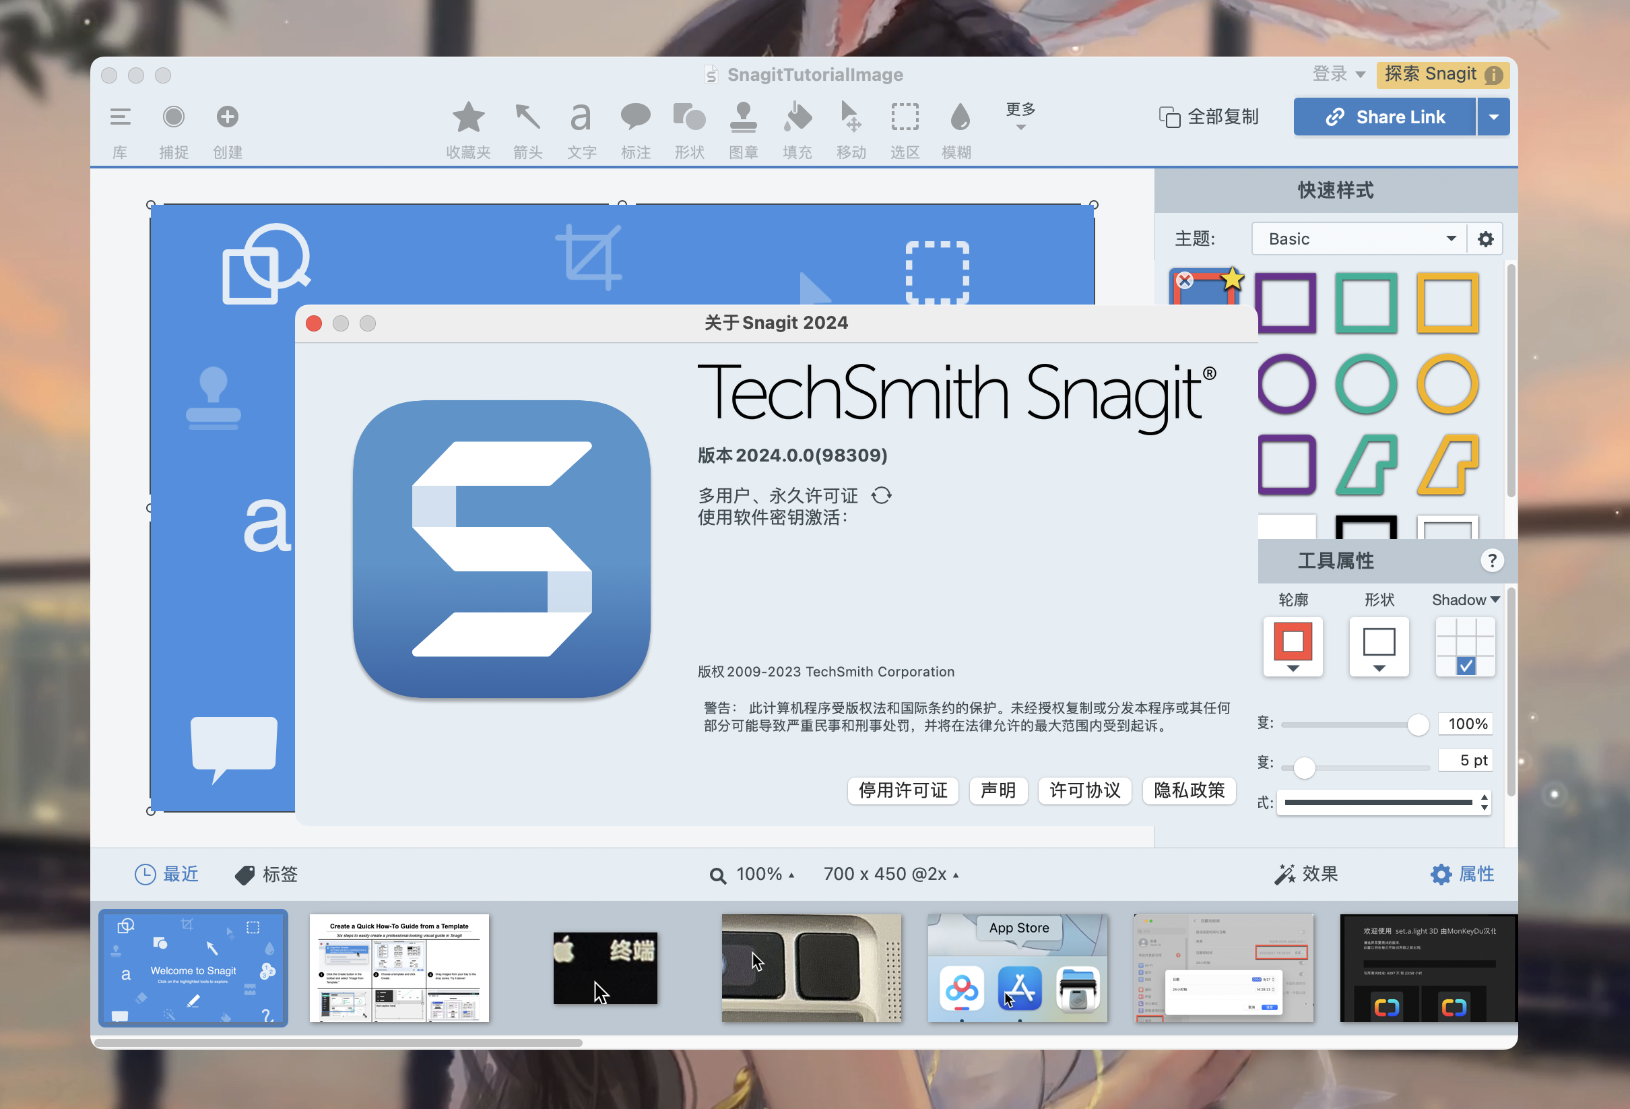Click the Copy All button
The height and width of the screenshot is (1109, 1630).
coord(1208,117)
